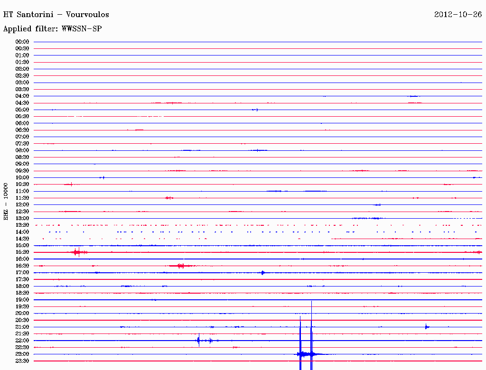
Task: Select the 23:30 time label
Action: coord(22,361)
